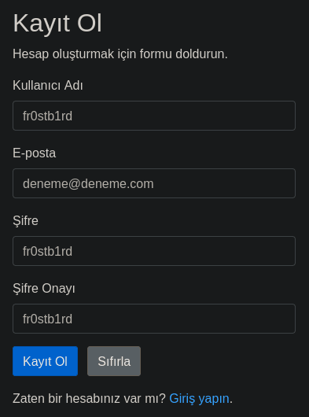Image resolution: width=309 pixels, height=417 pixels.
Task: Click the fr0stb1rd value in the password confirmation box
Action: coord(47,319)
